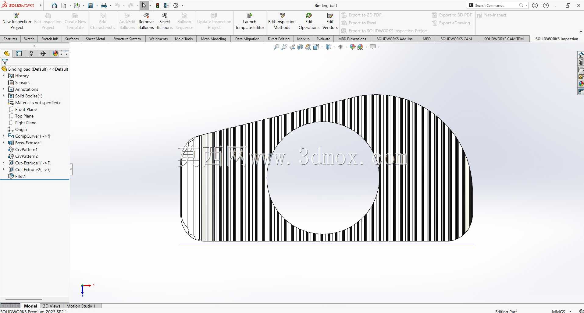
Task: Open the Edit Vendors tool
Action: coord(330,21)
